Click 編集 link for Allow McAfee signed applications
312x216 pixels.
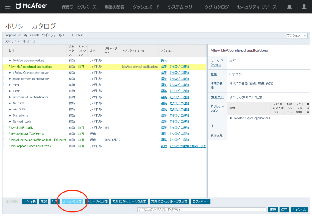click(x=164, y=67)
